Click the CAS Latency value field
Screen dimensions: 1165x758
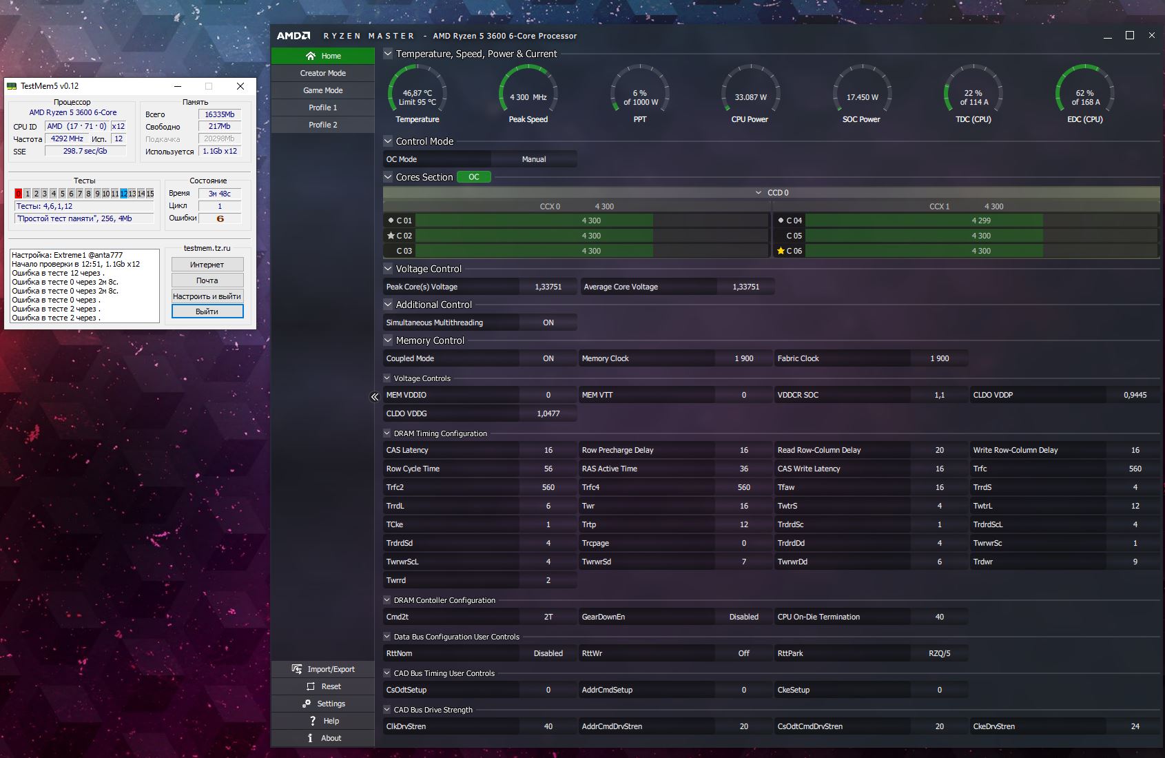point(548,450)
